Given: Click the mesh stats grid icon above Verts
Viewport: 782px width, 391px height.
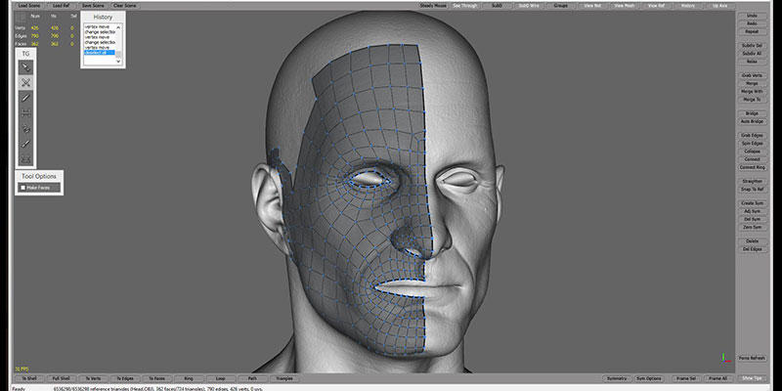Looking at the screenshot, I should pos(20,17).
